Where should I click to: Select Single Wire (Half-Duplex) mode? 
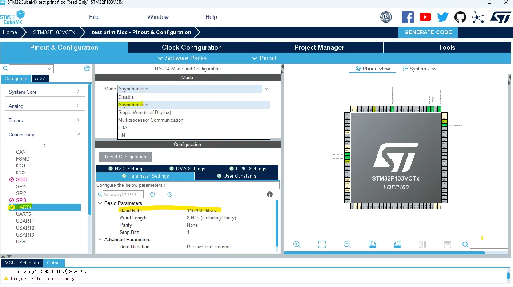(x=194, y=112)
